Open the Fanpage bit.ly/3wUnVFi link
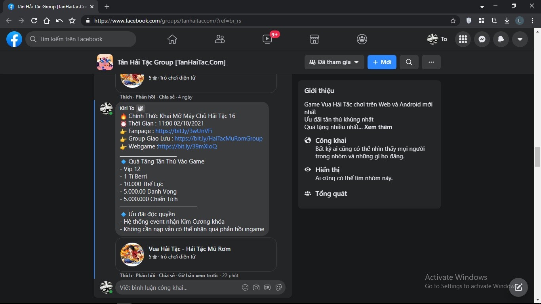This screenshot has width=541, height=304. tap(184, 131)
